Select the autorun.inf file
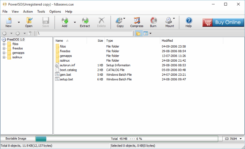The image size is (245, 149). pos(67,65)
